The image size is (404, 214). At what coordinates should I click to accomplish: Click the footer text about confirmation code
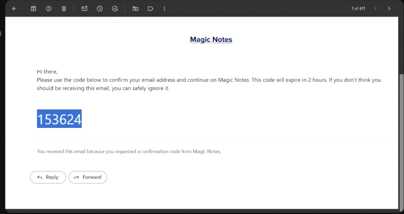(129, 152)
